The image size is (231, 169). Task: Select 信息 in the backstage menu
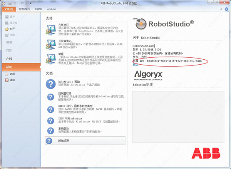pos(9,42)
